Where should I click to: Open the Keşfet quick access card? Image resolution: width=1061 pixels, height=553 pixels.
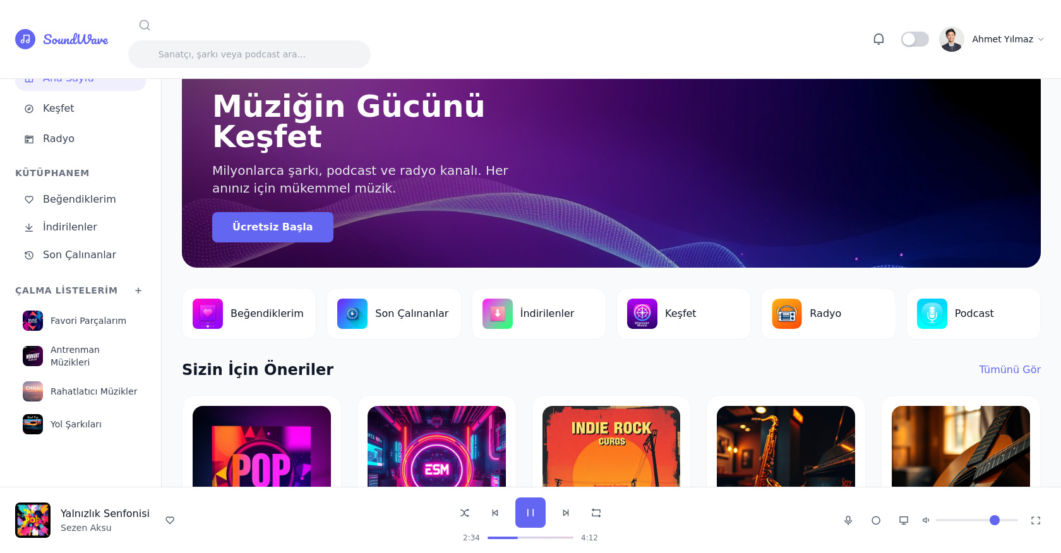[x=683, y=314]
